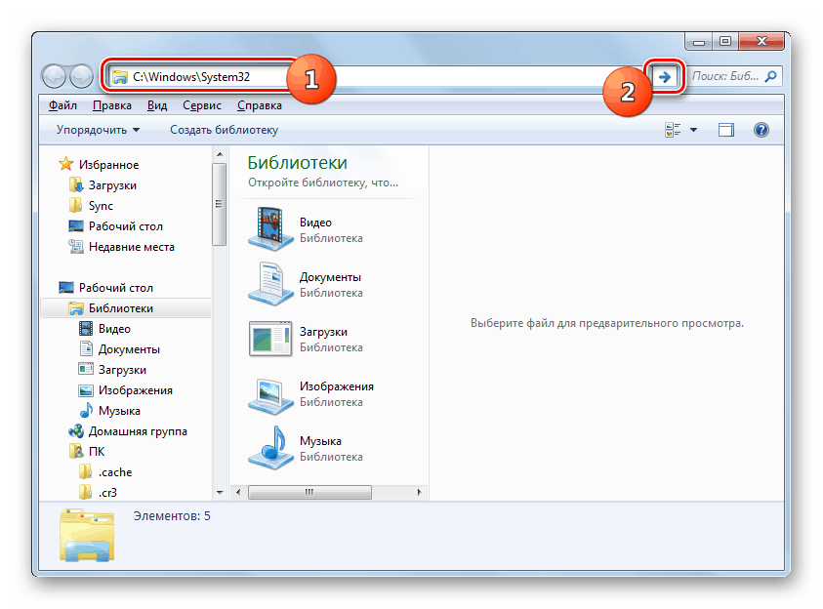Select Документы in the navigation tree
Screen dimensions: 823x609
[x=129, y=348]
